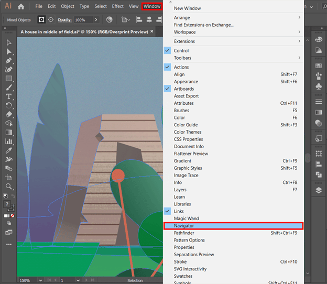
Task: Toggle the checked Control menu item
Action: 181,51
